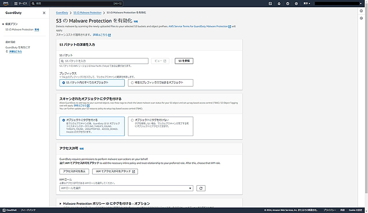This screenshot has width=368, height=213.
Task: Click IAM でアクセス許可をアタッチ button
Action: pos(115,172)
